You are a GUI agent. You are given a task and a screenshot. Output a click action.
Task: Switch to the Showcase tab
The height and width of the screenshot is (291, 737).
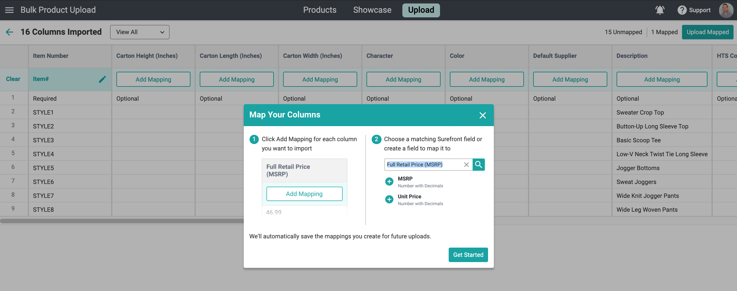(x=372, y=10)
